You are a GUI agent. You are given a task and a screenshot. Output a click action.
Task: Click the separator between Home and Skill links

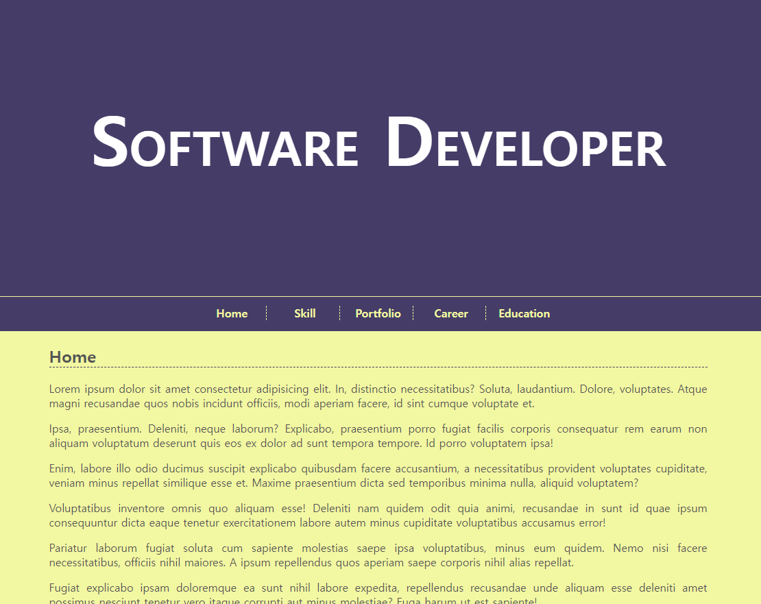click(x=267, y=313)
